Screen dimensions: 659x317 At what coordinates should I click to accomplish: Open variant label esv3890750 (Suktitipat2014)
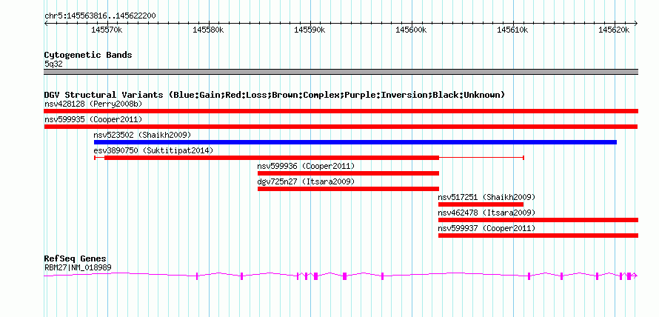[153, 150]
